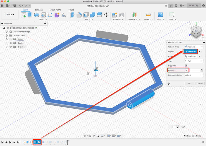
Task: Toggle visibility eye of Bodies folder
Action: click(x=11, y=43)
